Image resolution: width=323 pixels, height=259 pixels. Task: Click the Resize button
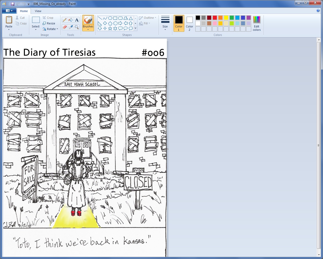(x=49, y=23)
